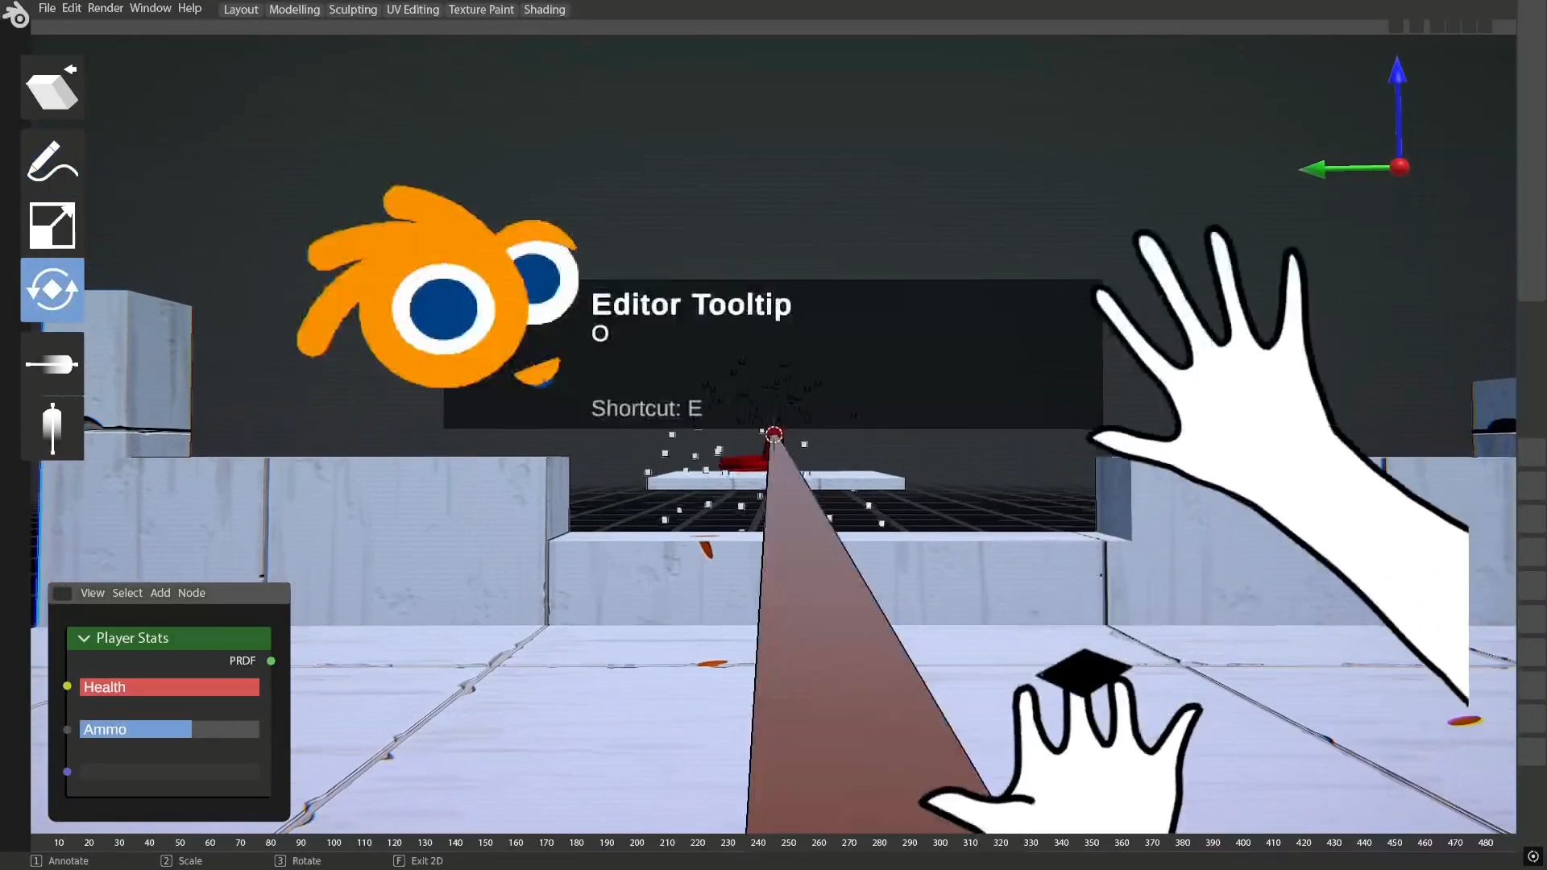Collapse the Player Stats node
Viewport: 1547px width, 870px height.
(84, 638)
